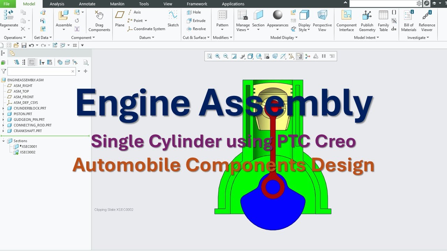Click the plus button beside tree search
The image size is (447, 251).
point(86,71)
